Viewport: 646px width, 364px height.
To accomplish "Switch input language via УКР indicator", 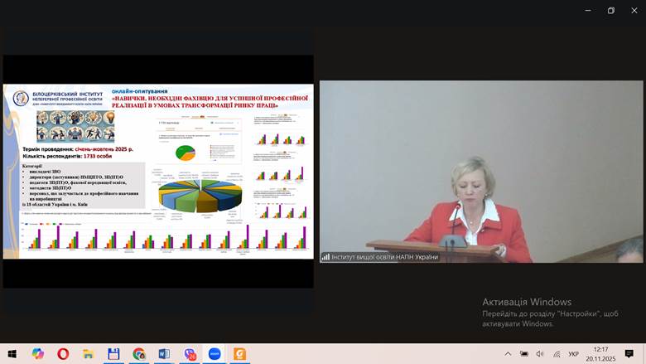I will point(573,354).
